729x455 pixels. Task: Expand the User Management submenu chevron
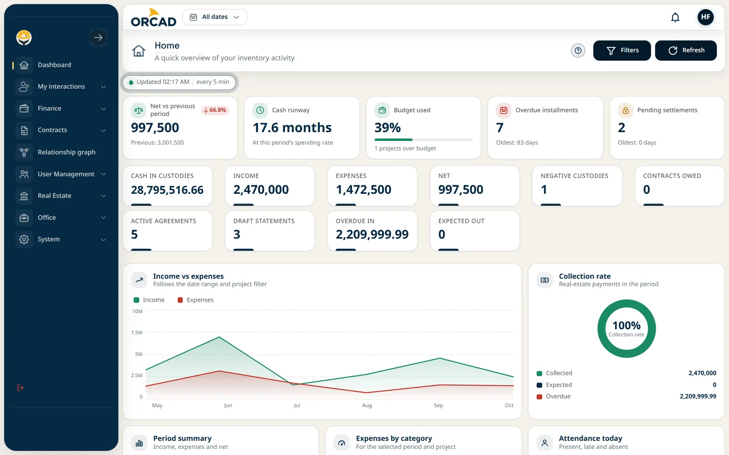[103, 174]
